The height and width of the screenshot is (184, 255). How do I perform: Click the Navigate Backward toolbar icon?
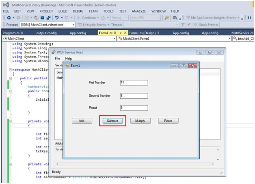9,18
